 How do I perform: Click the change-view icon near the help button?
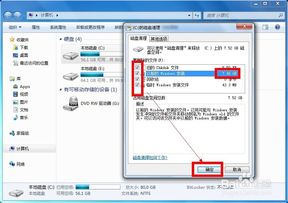(265, 27)
